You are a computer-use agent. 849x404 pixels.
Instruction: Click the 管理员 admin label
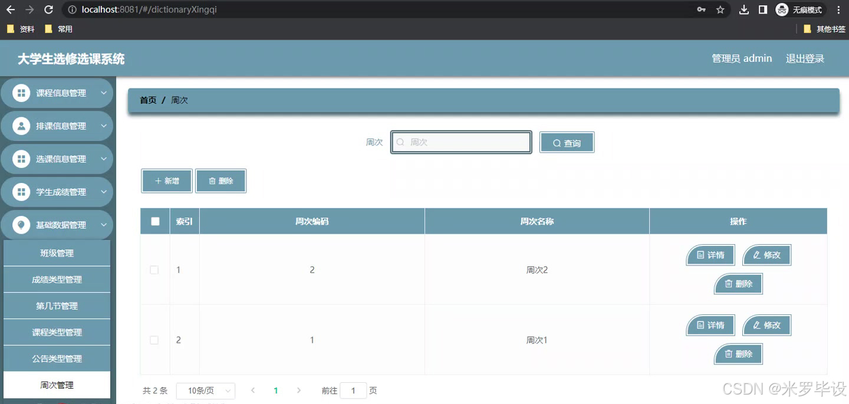coord(742,58)
